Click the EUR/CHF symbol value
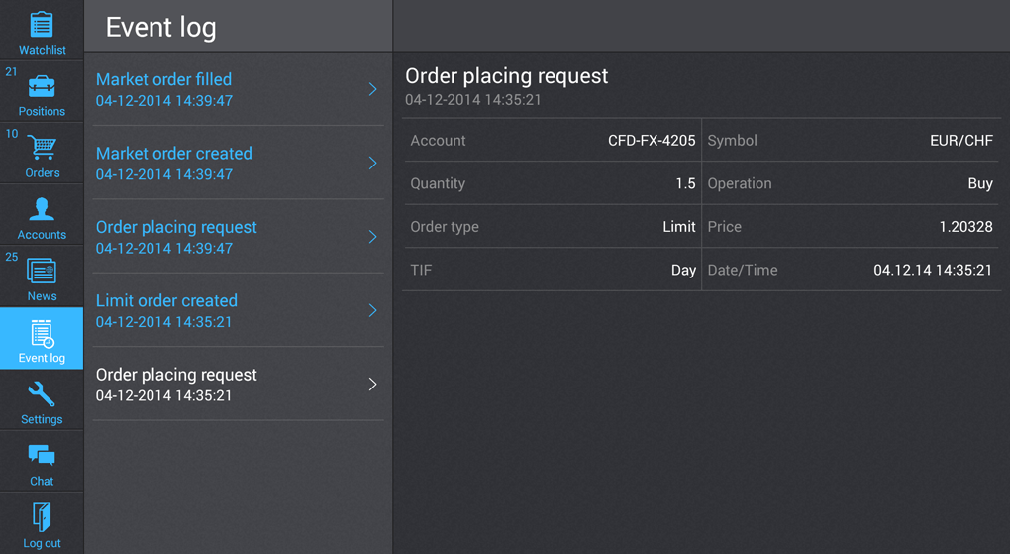 (960, 141)
